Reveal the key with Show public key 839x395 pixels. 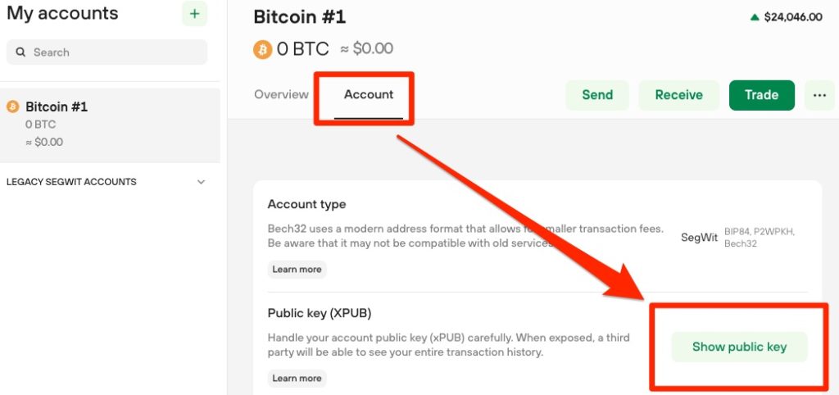tap(740, 347)
